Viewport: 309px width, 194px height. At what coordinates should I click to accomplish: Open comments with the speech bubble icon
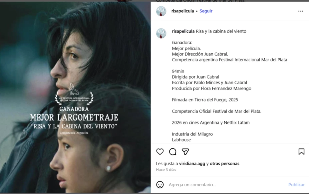[172, 152]
